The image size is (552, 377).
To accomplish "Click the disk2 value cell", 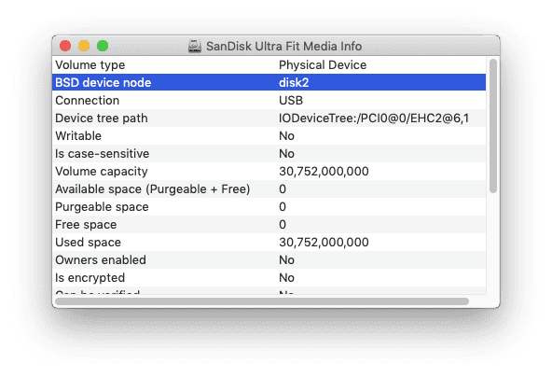I will point(381,82).
